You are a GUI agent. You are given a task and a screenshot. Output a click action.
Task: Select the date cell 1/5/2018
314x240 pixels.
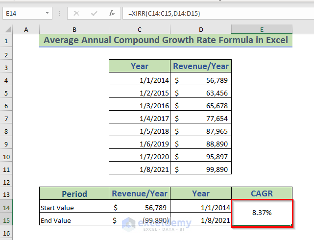(140, 130)
